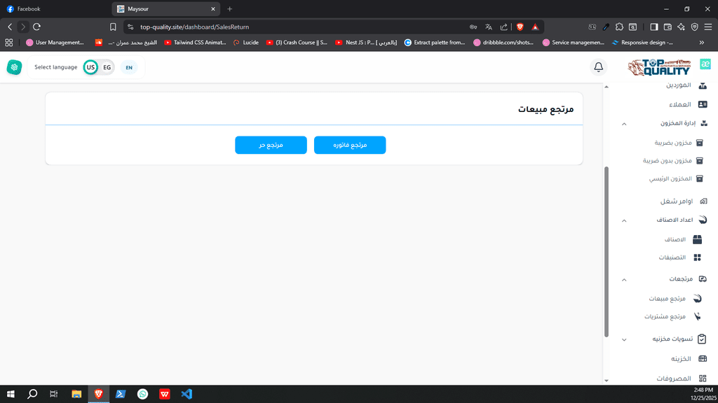Open Brave main menu hamburger
The height and width of the screenshot is (403, 718).
point(708,27)
